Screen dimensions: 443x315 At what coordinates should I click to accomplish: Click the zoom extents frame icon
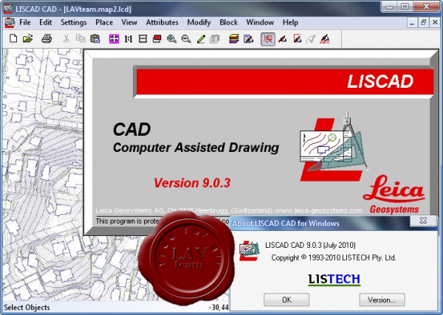143,38
